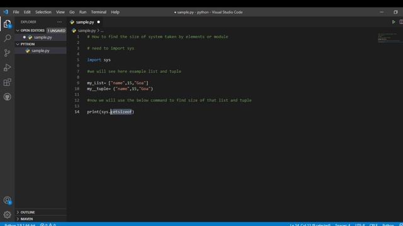
Task: Click line number 5 in gutter
Action: click(x=78, y=60)
